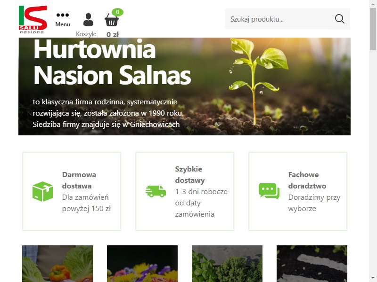Open the vegetables category thumbnail
Image resolution: width=377 pixels, height=282 pixels.
57,264
